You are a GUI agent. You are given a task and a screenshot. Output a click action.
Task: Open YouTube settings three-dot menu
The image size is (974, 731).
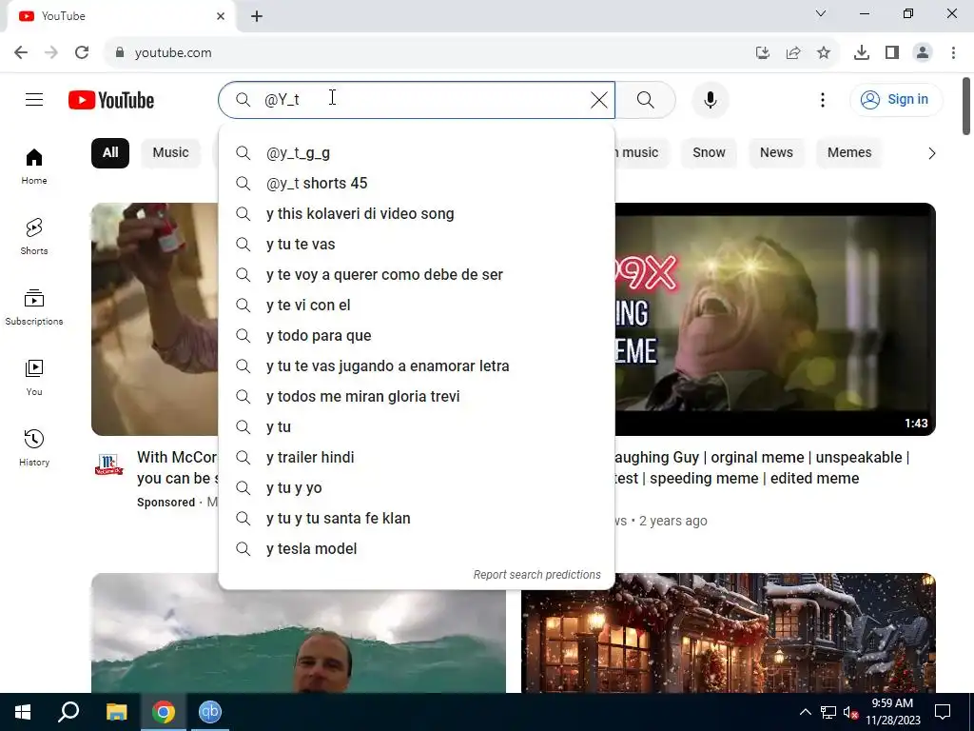click(823, 99)
